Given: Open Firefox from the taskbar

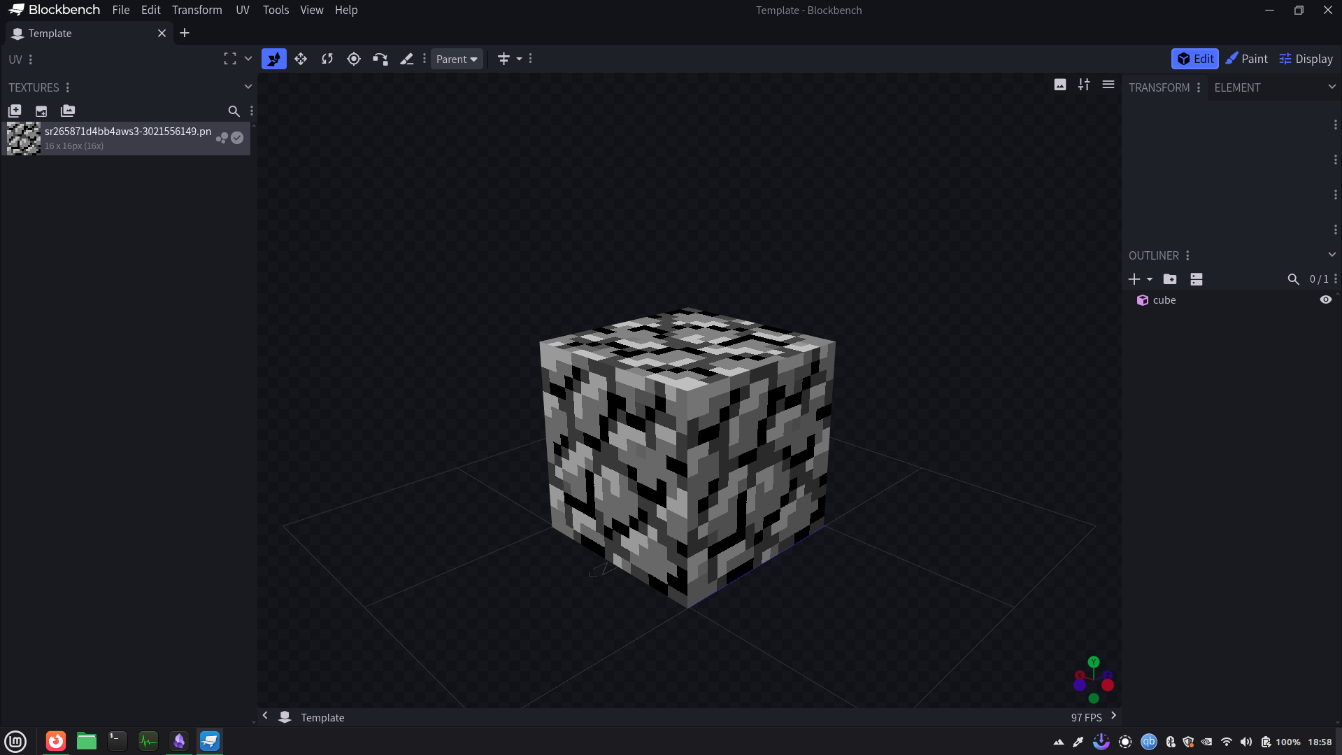Looking at the screenshot, I should [x=55, y=741].
